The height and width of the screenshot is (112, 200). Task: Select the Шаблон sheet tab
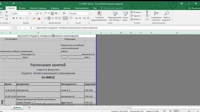click(17, 107)
